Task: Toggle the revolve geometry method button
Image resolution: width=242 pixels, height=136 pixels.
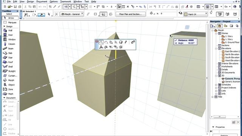Action: [x=111, y=14]
